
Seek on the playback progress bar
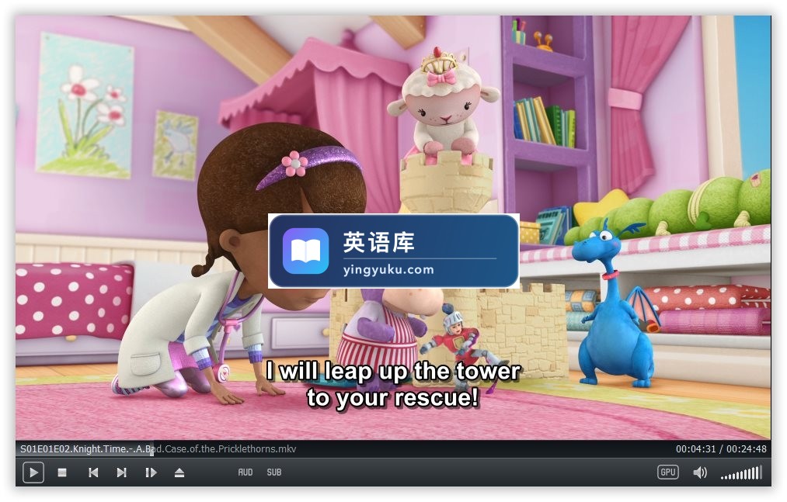click(393, 448)
